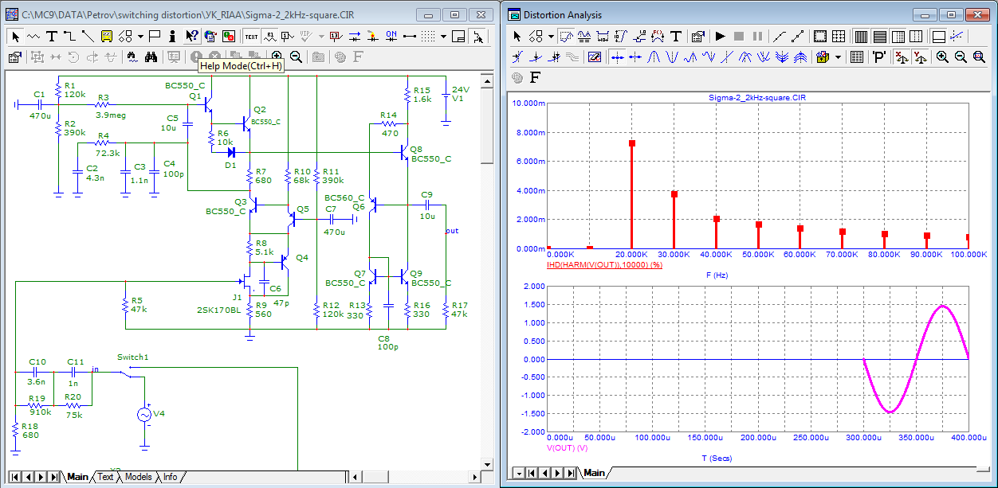Screen dimensions: 998x488
Task: Click the IHD(HARM(V(OUT)),10000) plot label
Action: click(604, 264)
